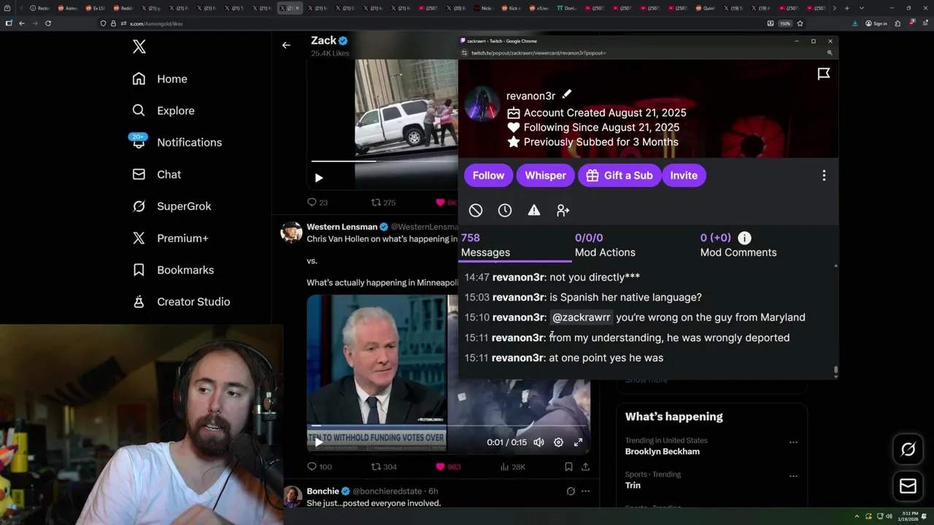Share the Western Lensman post
Viewport: 934px width, 525px height.
click(585, 467)
